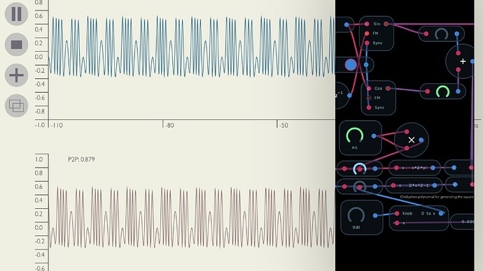
Task: Click the 'Odd' knob output port
Action: [x=375, y=216]
